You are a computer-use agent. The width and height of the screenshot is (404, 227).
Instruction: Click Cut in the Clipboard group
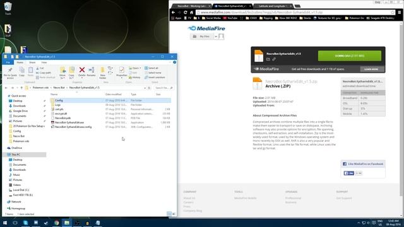tap(40, 68)
